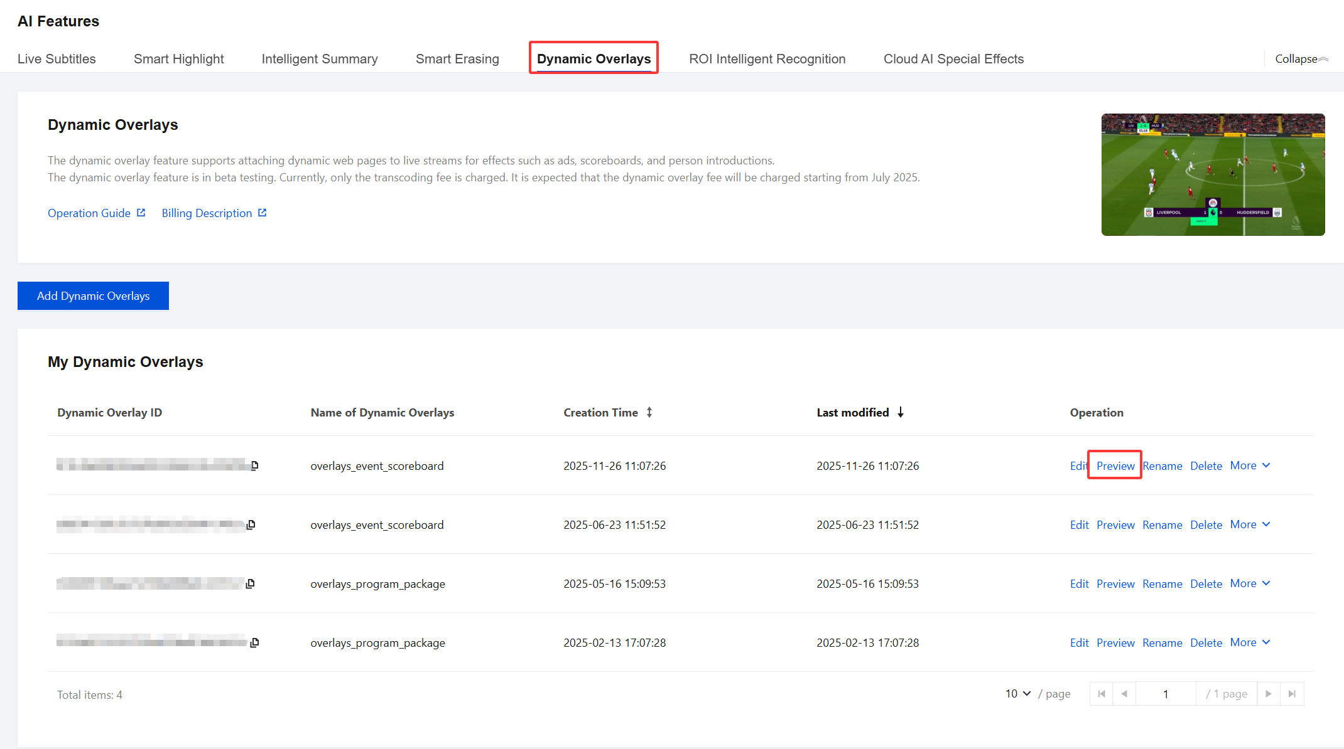Collapse the AI Features tab bar

pyautogui.click(x=1301, y=59)
